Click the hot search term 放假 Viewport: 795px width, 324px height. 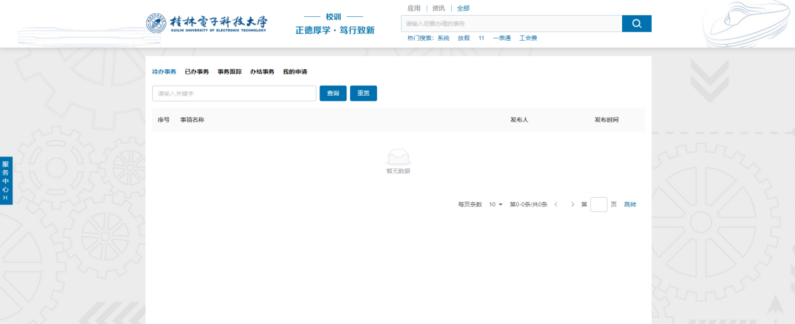[464, 38]
